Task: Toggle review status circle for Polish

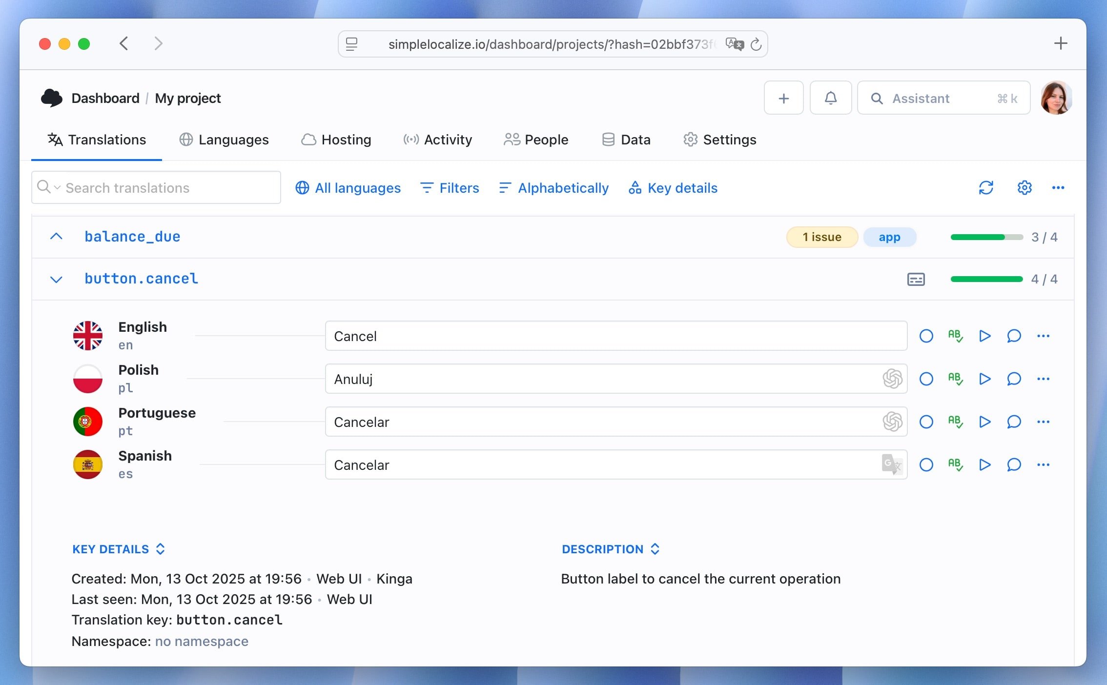Action: point(926,379)
